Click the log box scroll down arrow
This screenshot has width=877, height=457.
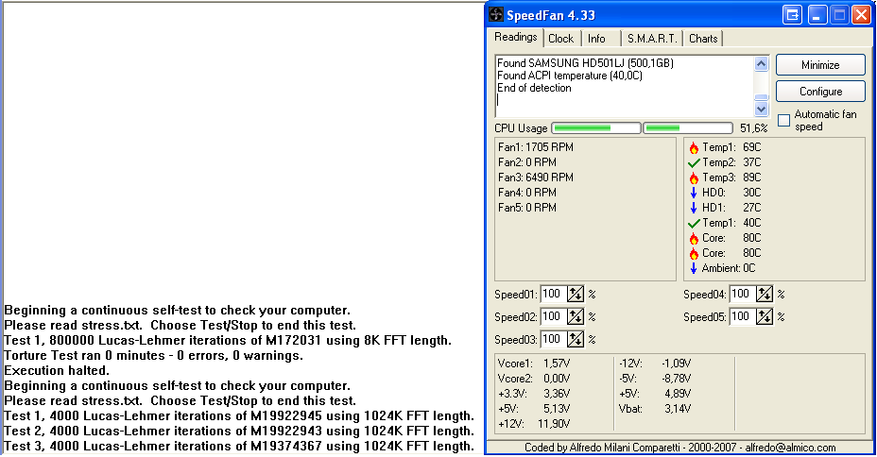click(761, 109)
